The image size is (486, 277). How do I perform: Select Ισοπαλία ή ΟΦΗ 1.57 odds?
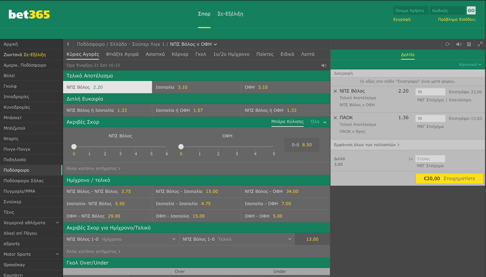(196, 110)
